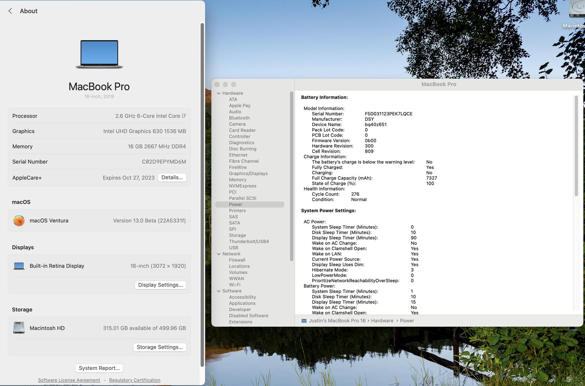
Task: Click the MacBook Pro laptop image
Action: [99, 54]
